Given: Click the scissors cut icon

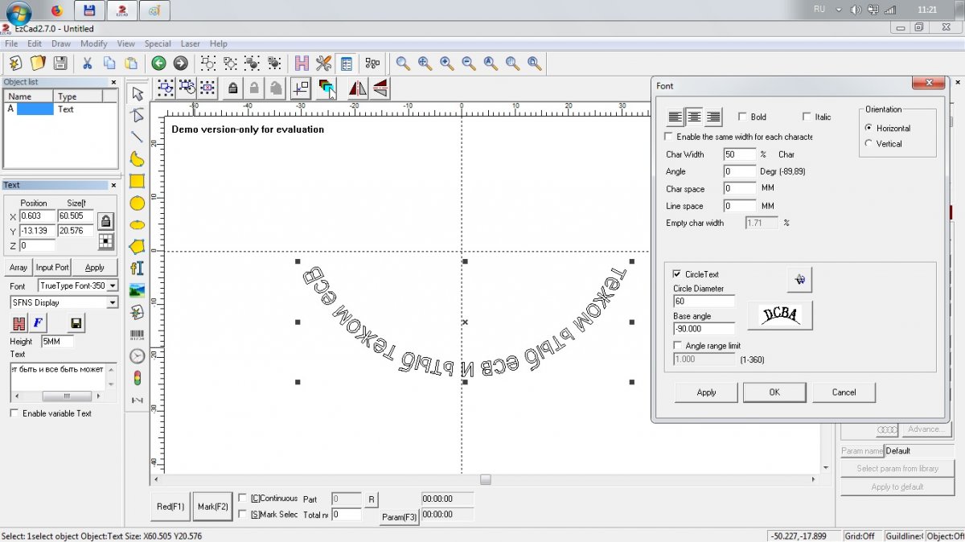Looking at the screenshot, I should coord(86,64).
